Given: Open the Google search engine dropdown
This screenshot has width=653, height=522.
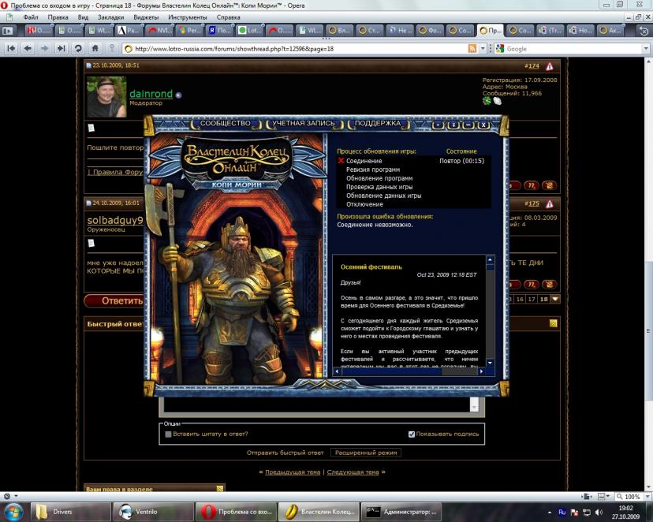Looking at the screenshot, I should (500, 48).
